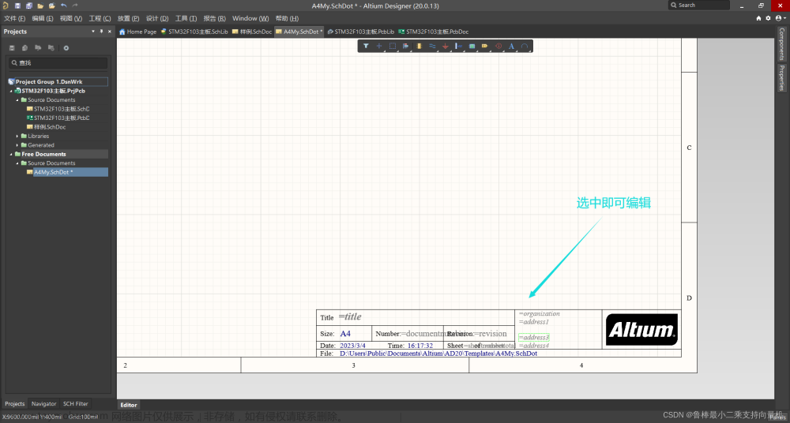Screen dimensions: 790x423
Task: Open the settings gear in top-right corner
Action: coord(769,18)
